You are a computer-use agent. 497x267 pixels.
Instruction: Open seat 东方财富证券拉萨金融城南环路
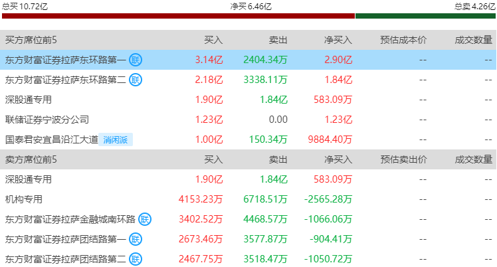70,219
